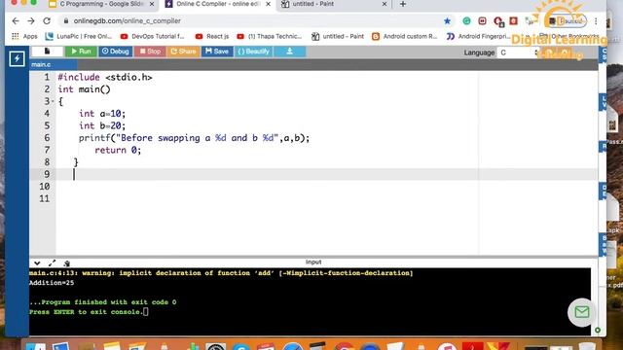
Task: Switch to C Programming Google Slides tab
Action: point(101,4)
